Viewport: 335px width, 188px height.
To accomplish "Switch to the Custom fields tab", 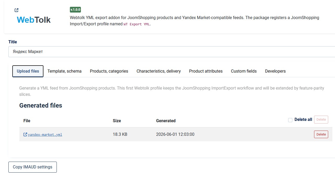I will coord(244,71).
